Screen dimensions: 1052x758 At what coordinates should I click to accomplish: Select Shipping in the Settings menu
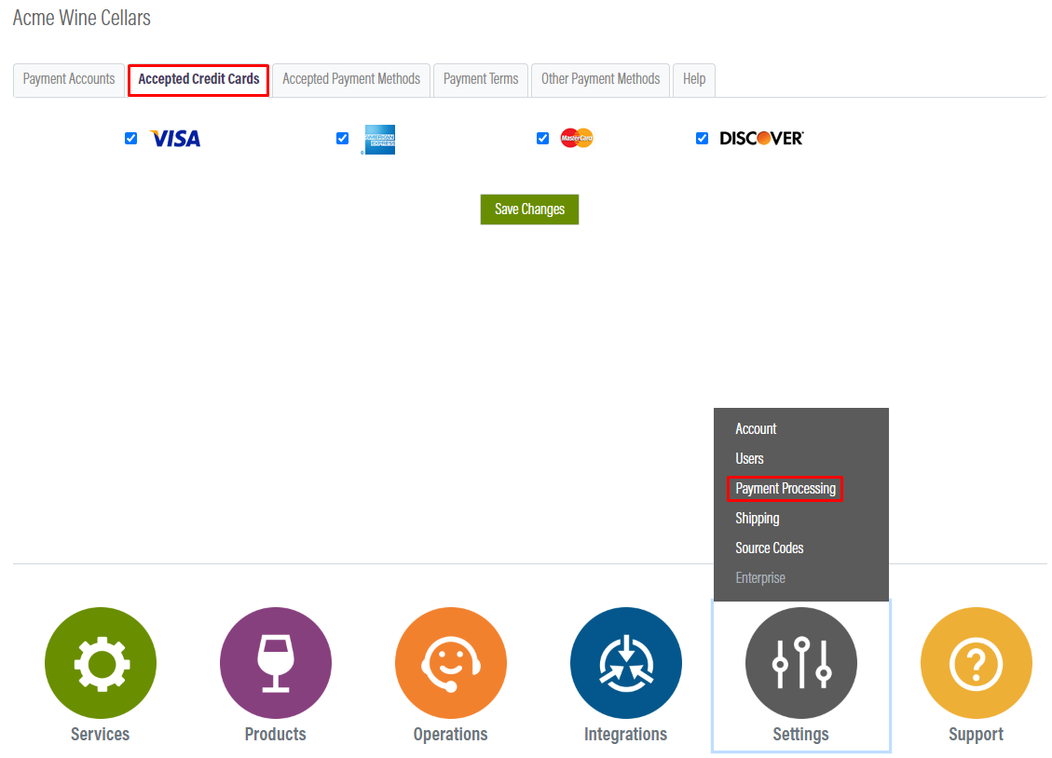(x=758, y=518)
